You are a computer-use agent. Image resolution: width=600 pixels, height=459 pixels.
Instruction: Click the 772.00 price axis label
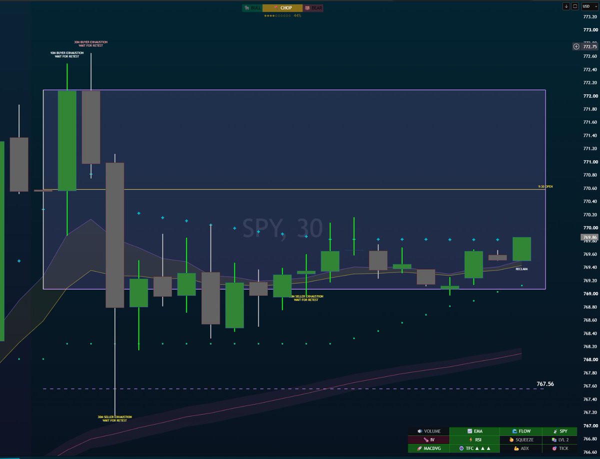(590, 96)
